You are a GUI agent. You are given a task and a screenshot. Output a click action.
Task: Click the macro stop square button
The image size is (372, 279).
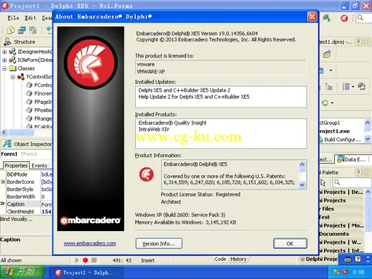click(x=94, y=260)
